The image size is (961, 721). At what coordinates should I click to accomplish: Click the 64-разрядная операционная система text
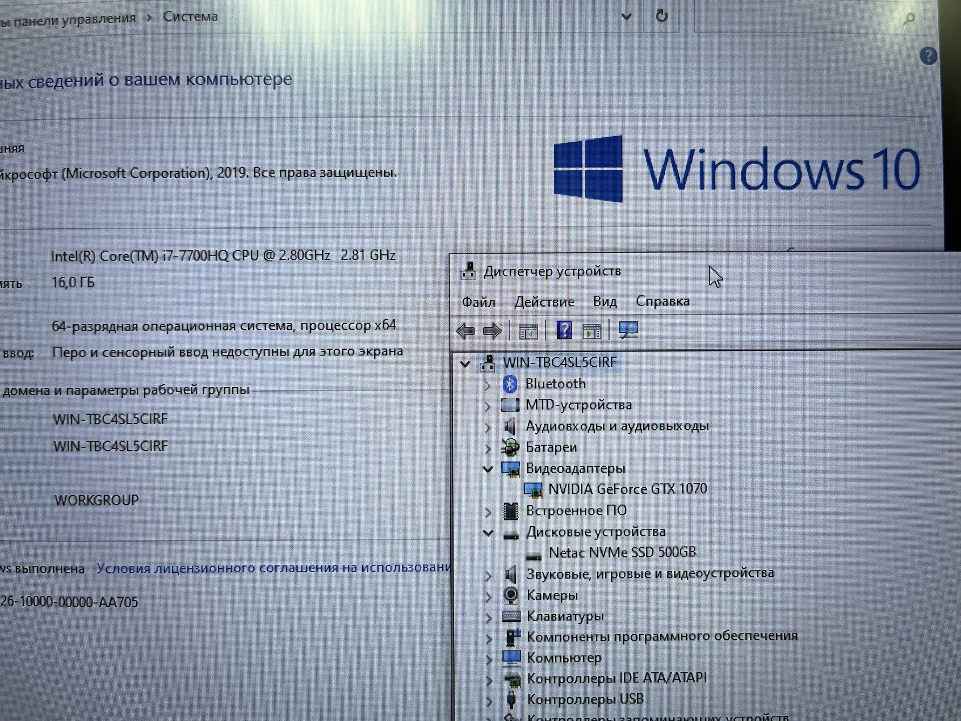pos(224,326)
